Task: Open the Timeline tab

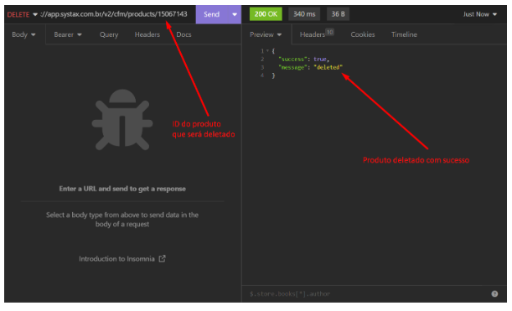Action: 404,34
